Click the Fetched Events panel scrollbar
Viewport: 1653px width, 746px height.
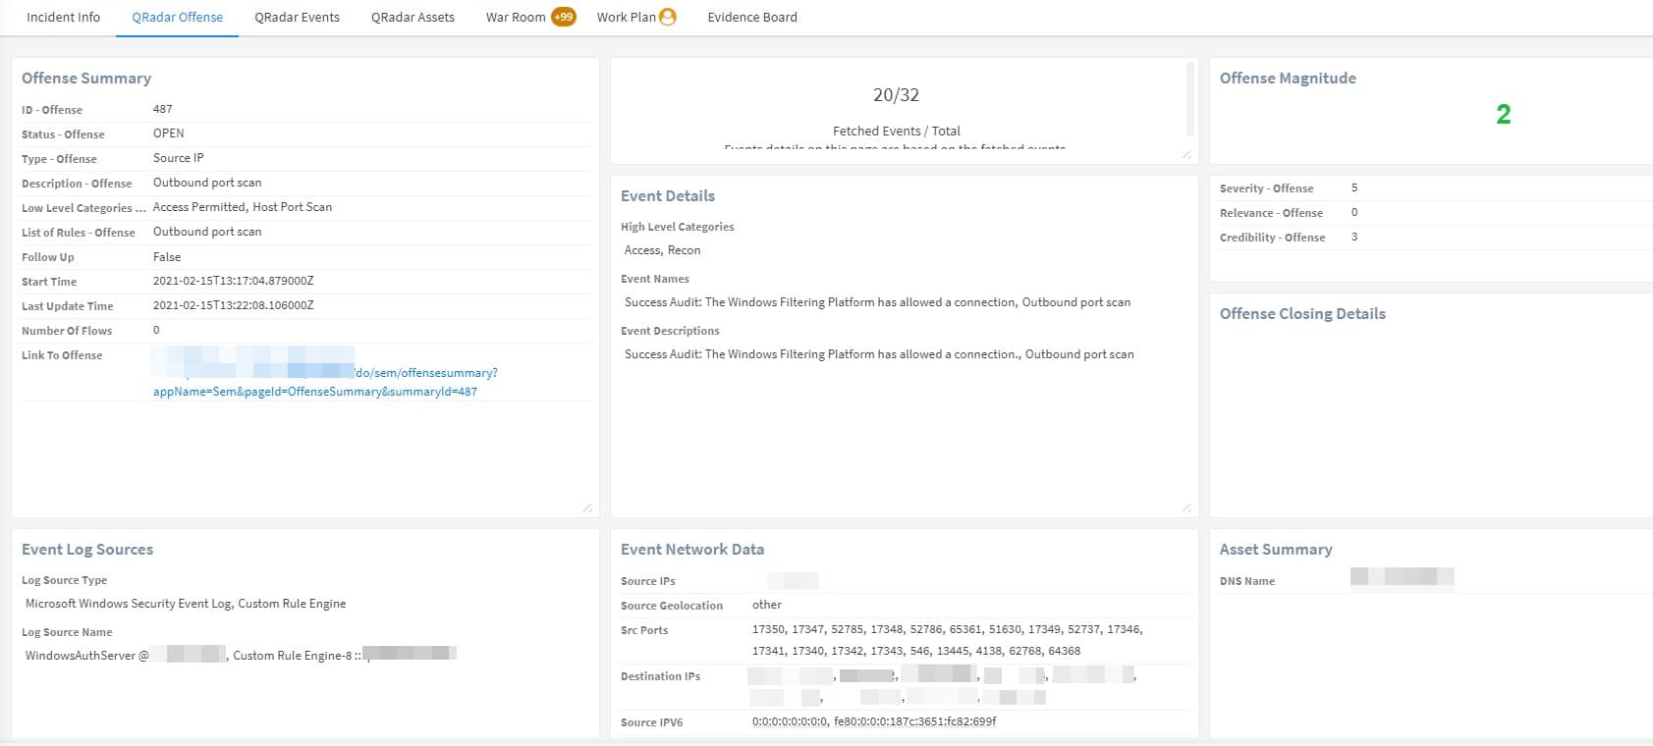pos(1190,98)
